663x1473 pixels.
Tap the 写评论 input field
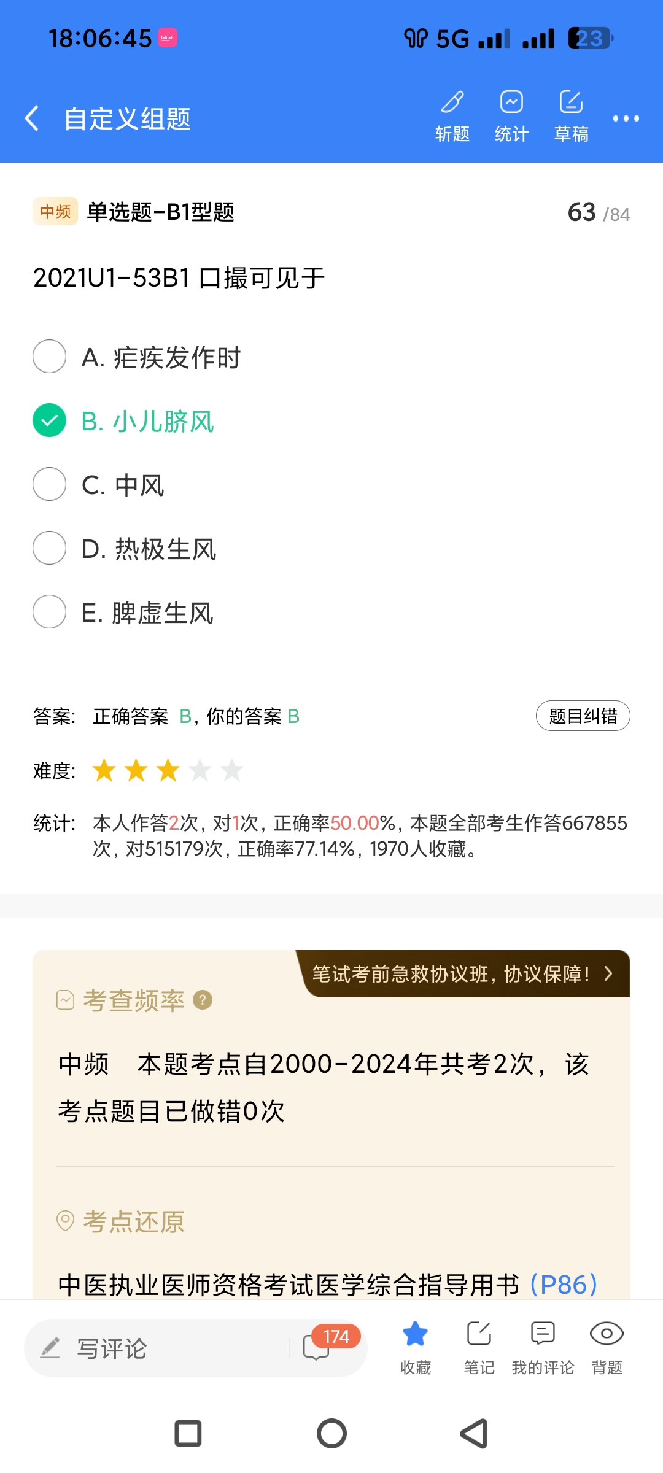click(x=160, y=1348)
